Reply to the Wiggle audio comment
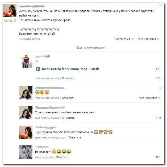This screenshot has width=167, height=167. pyautogui.click(x=68, y=78)
